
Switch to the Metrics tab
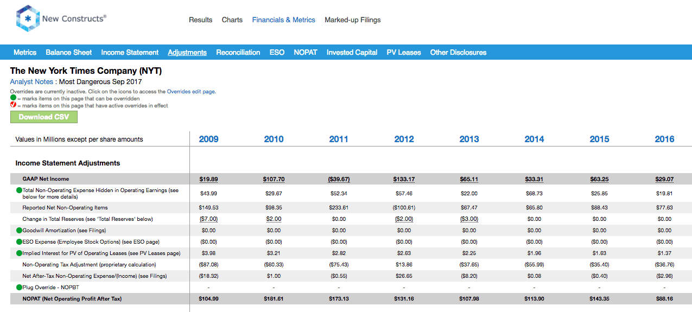tap(25, 53)
